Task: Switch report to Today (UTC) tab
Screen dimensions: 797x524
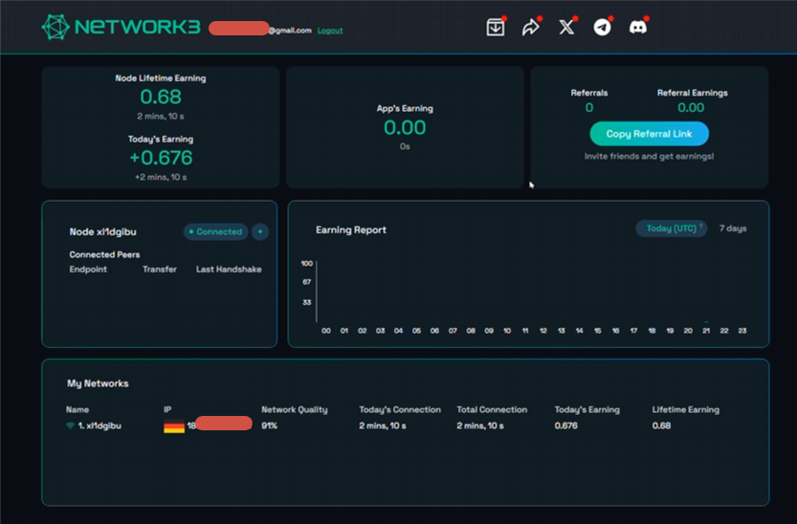Action: [672, 229]
